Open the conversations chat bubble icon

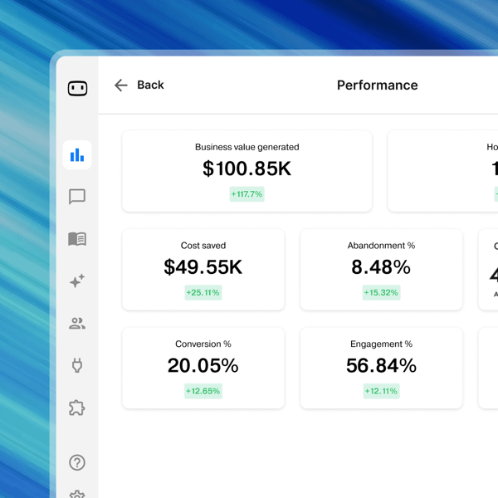pos(77,197)
